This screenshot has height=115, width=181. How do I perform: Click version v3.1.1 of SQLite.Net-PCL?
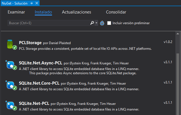click(168, 103)
